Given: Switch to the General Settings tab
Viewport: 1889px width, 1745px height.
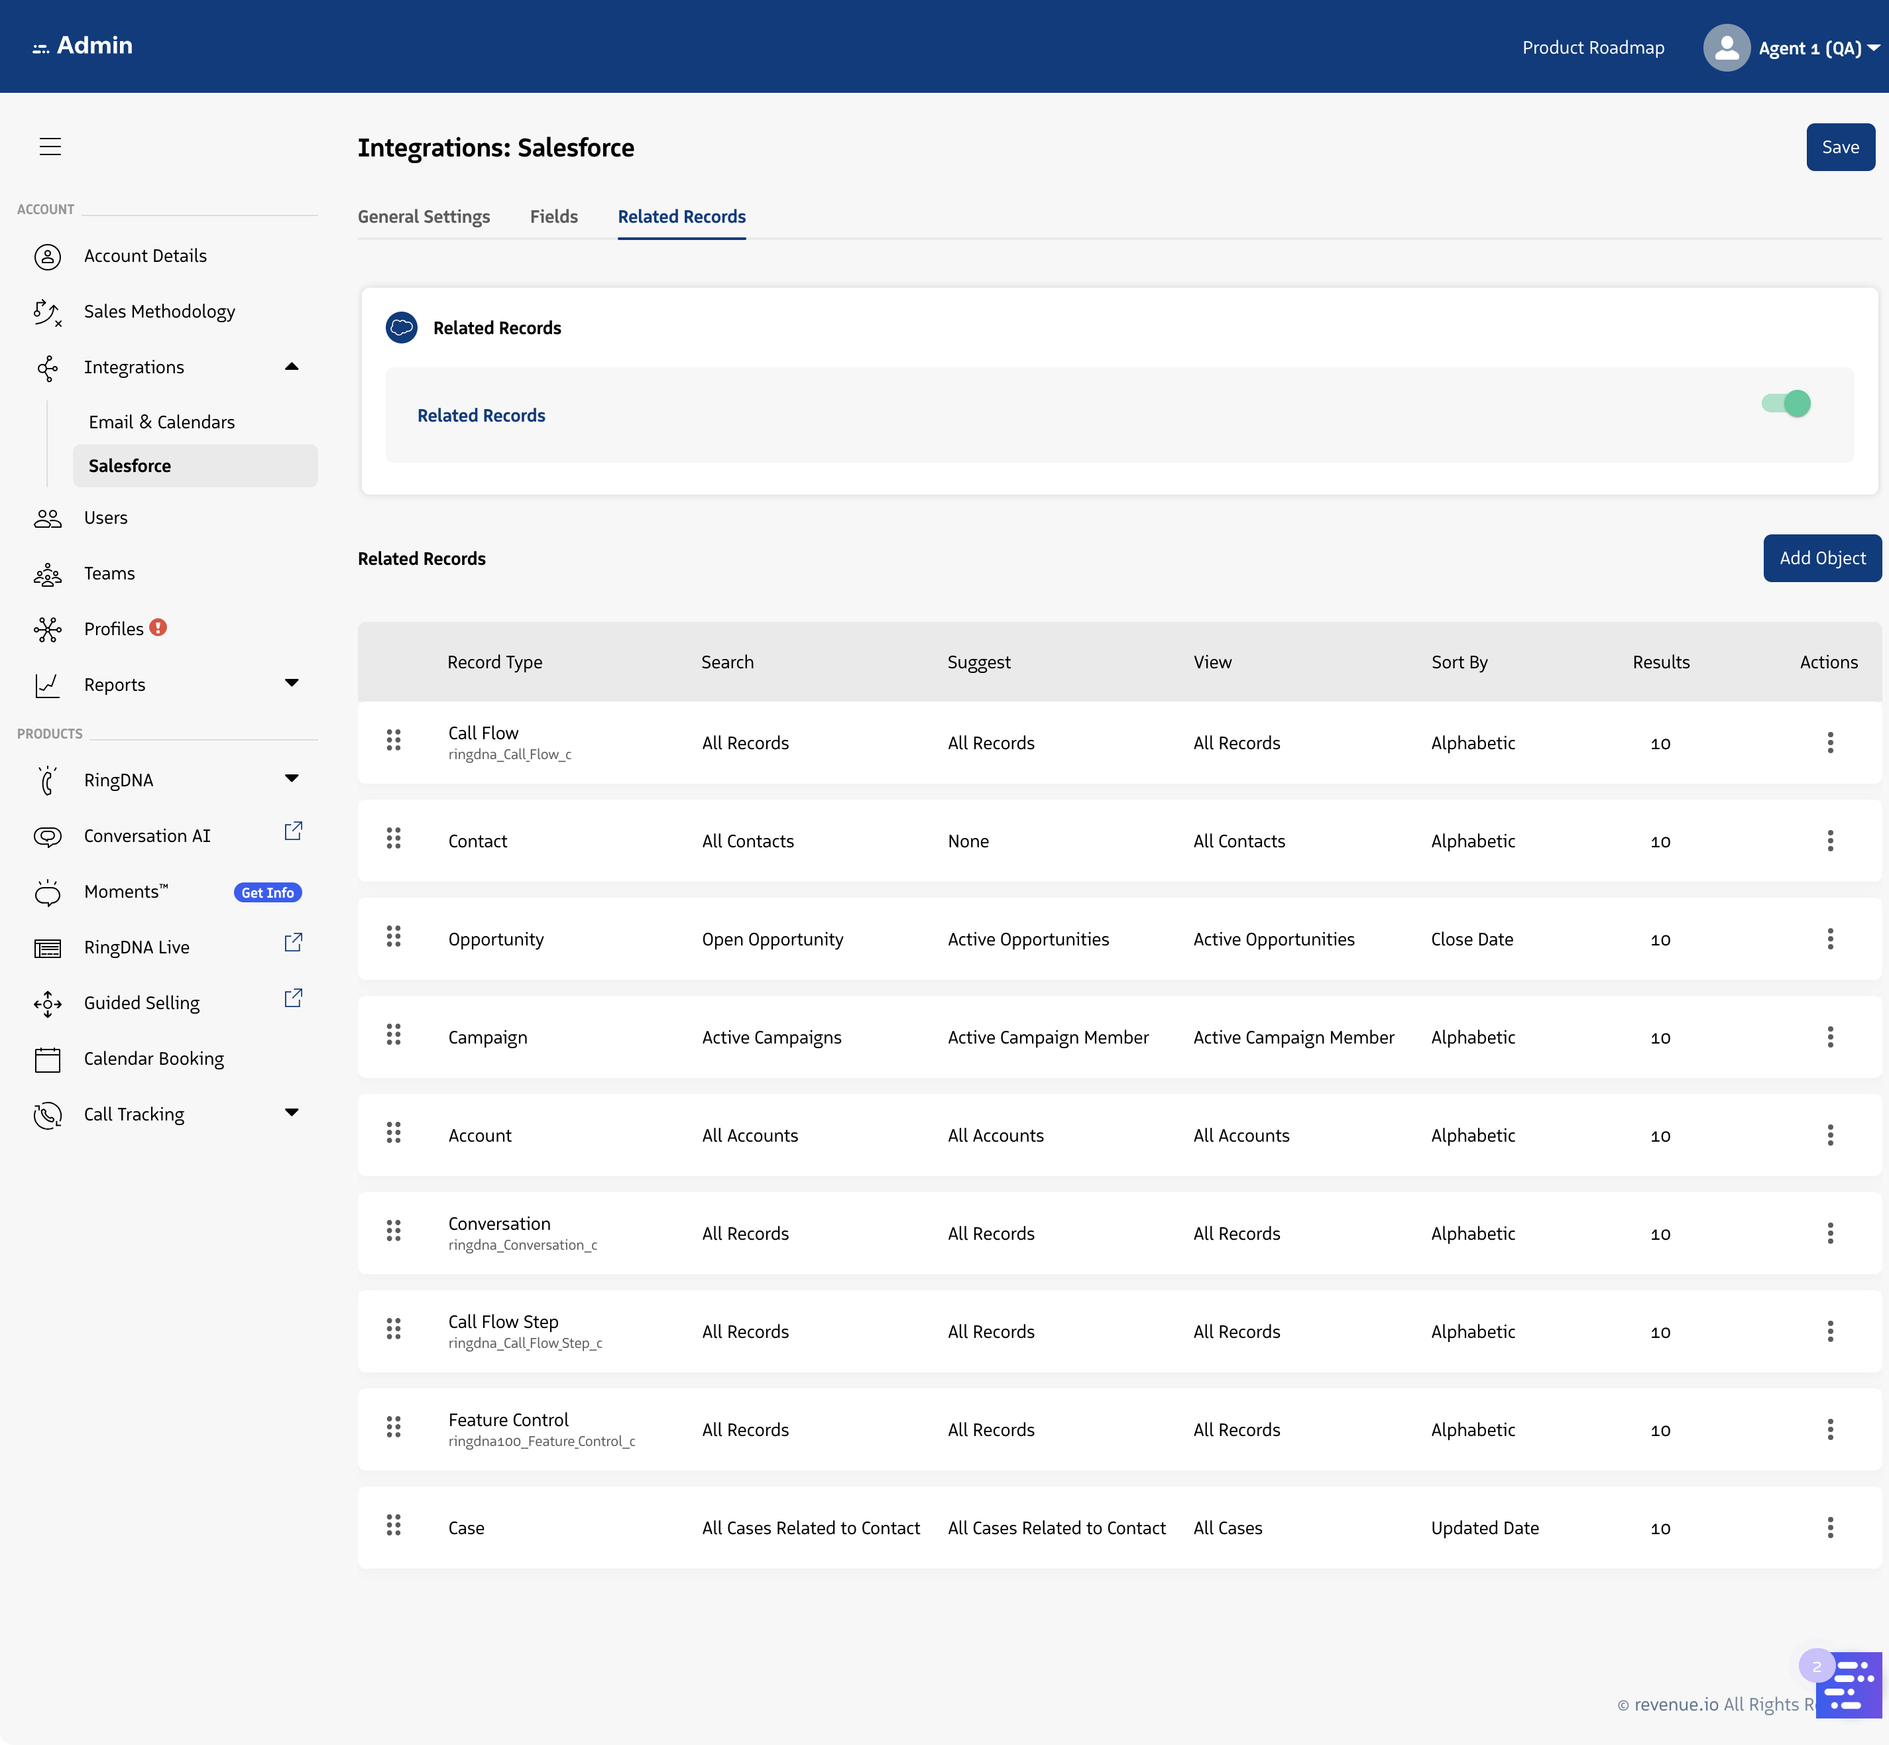Looking at the screenshot, I should click(424, 216).
